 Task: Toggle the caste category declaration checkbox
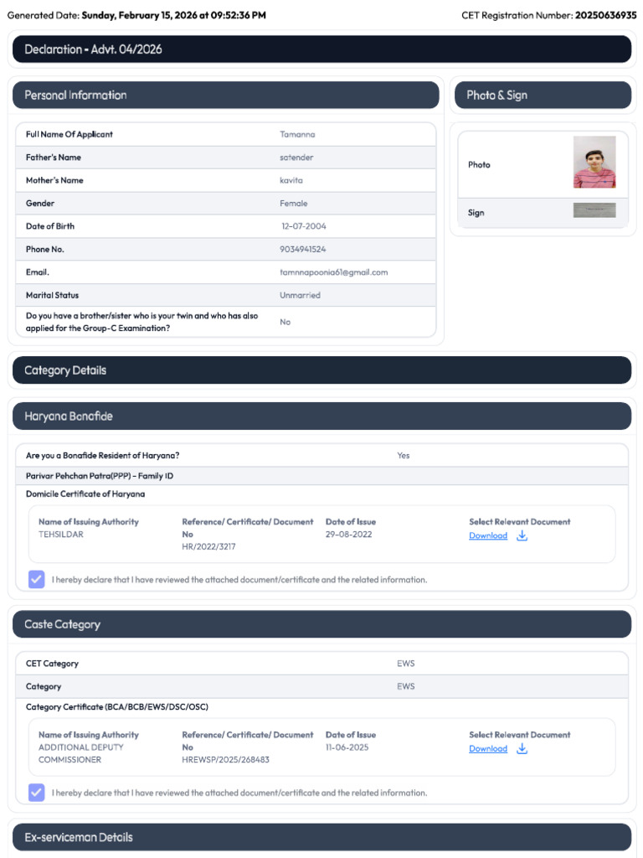coord(37,793)
